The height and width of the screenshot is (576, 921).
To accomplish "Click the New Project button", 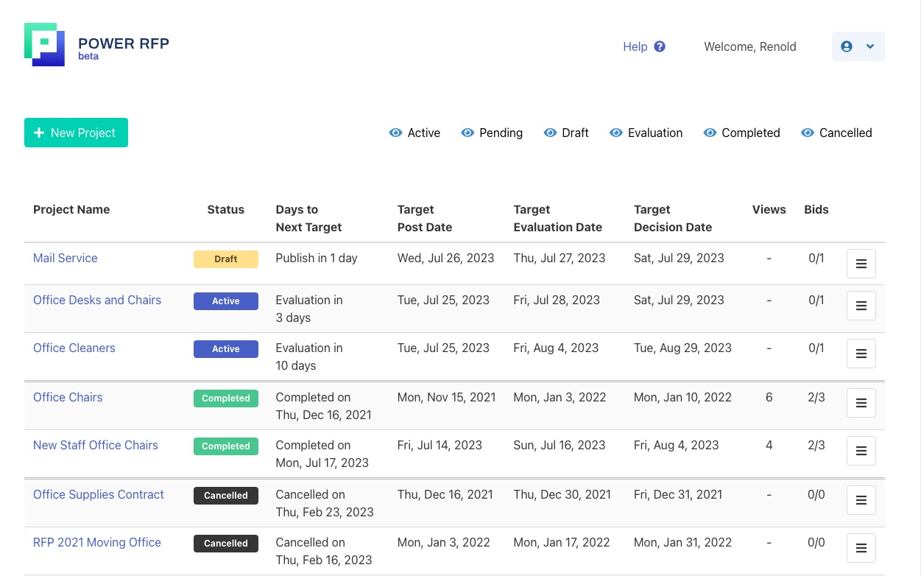I will tap(76, 133).
